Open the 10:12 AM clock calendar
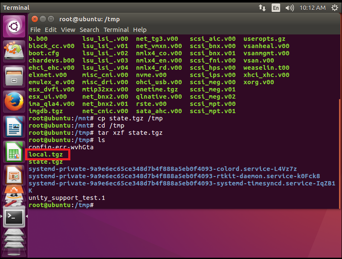342x259 pixels. click(x=313, y=8)
